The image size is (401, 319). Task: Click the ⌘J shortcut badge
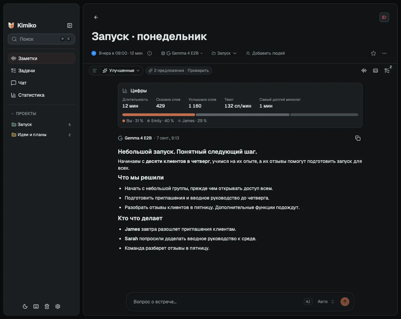pyautogui.click(x=308, y=302)
